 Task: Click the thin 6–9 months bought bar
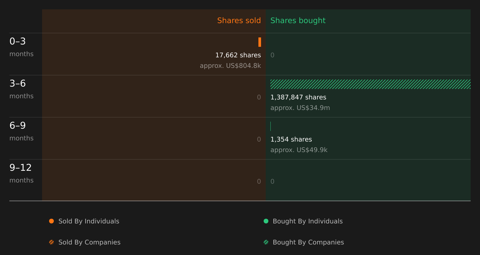click(x=271, y=126)
